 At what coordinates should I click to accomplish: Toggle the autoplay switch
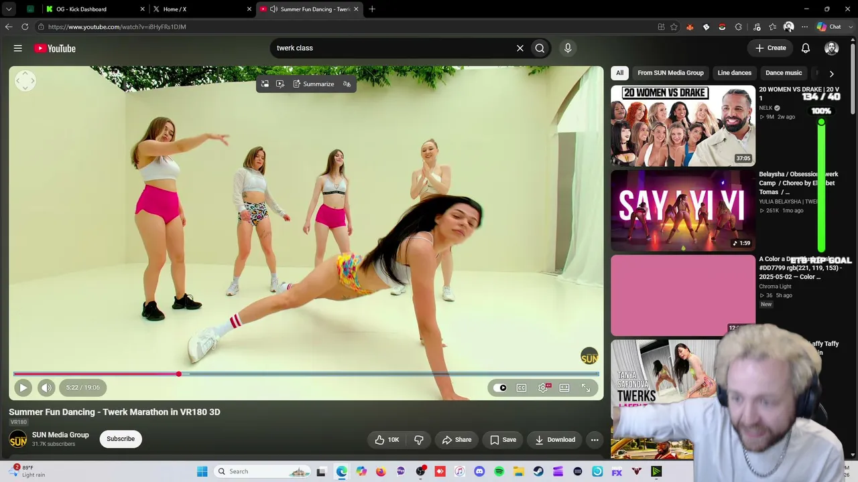500,388
